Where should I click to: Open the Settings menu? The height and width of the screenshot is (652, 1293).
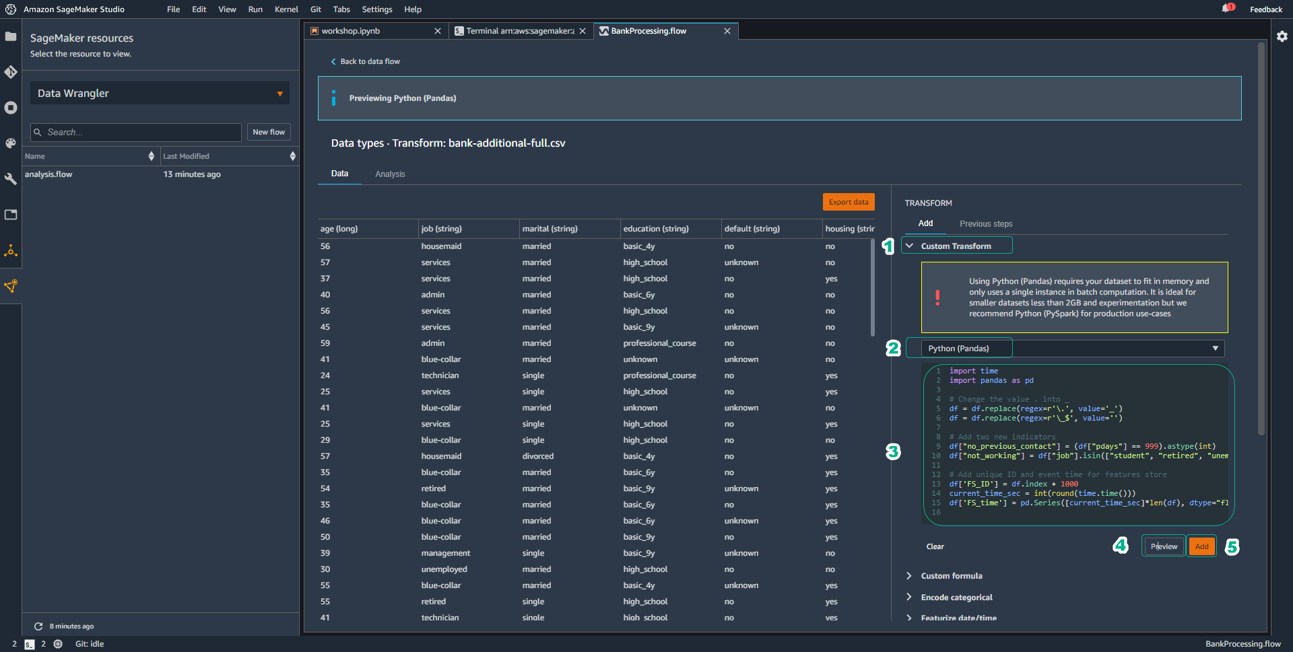click(x=377, y=9)
